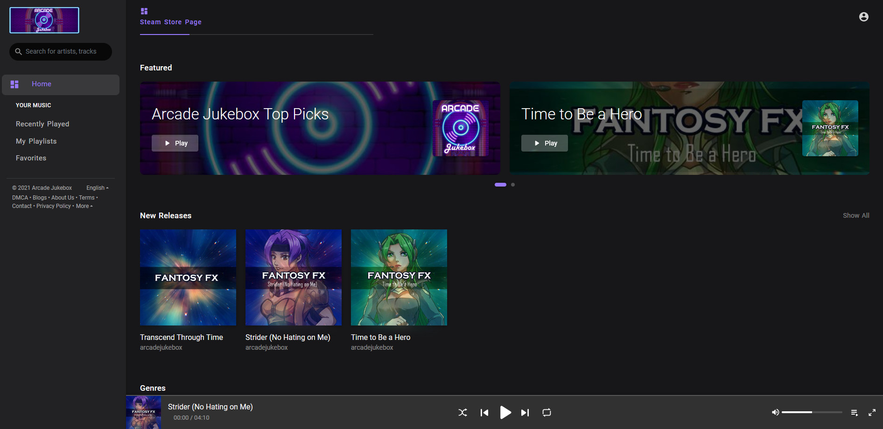Enable repeat mode in the player
The width and height of the screenshot is (883, 429).
pyautogui.click(x=546, y=412)
